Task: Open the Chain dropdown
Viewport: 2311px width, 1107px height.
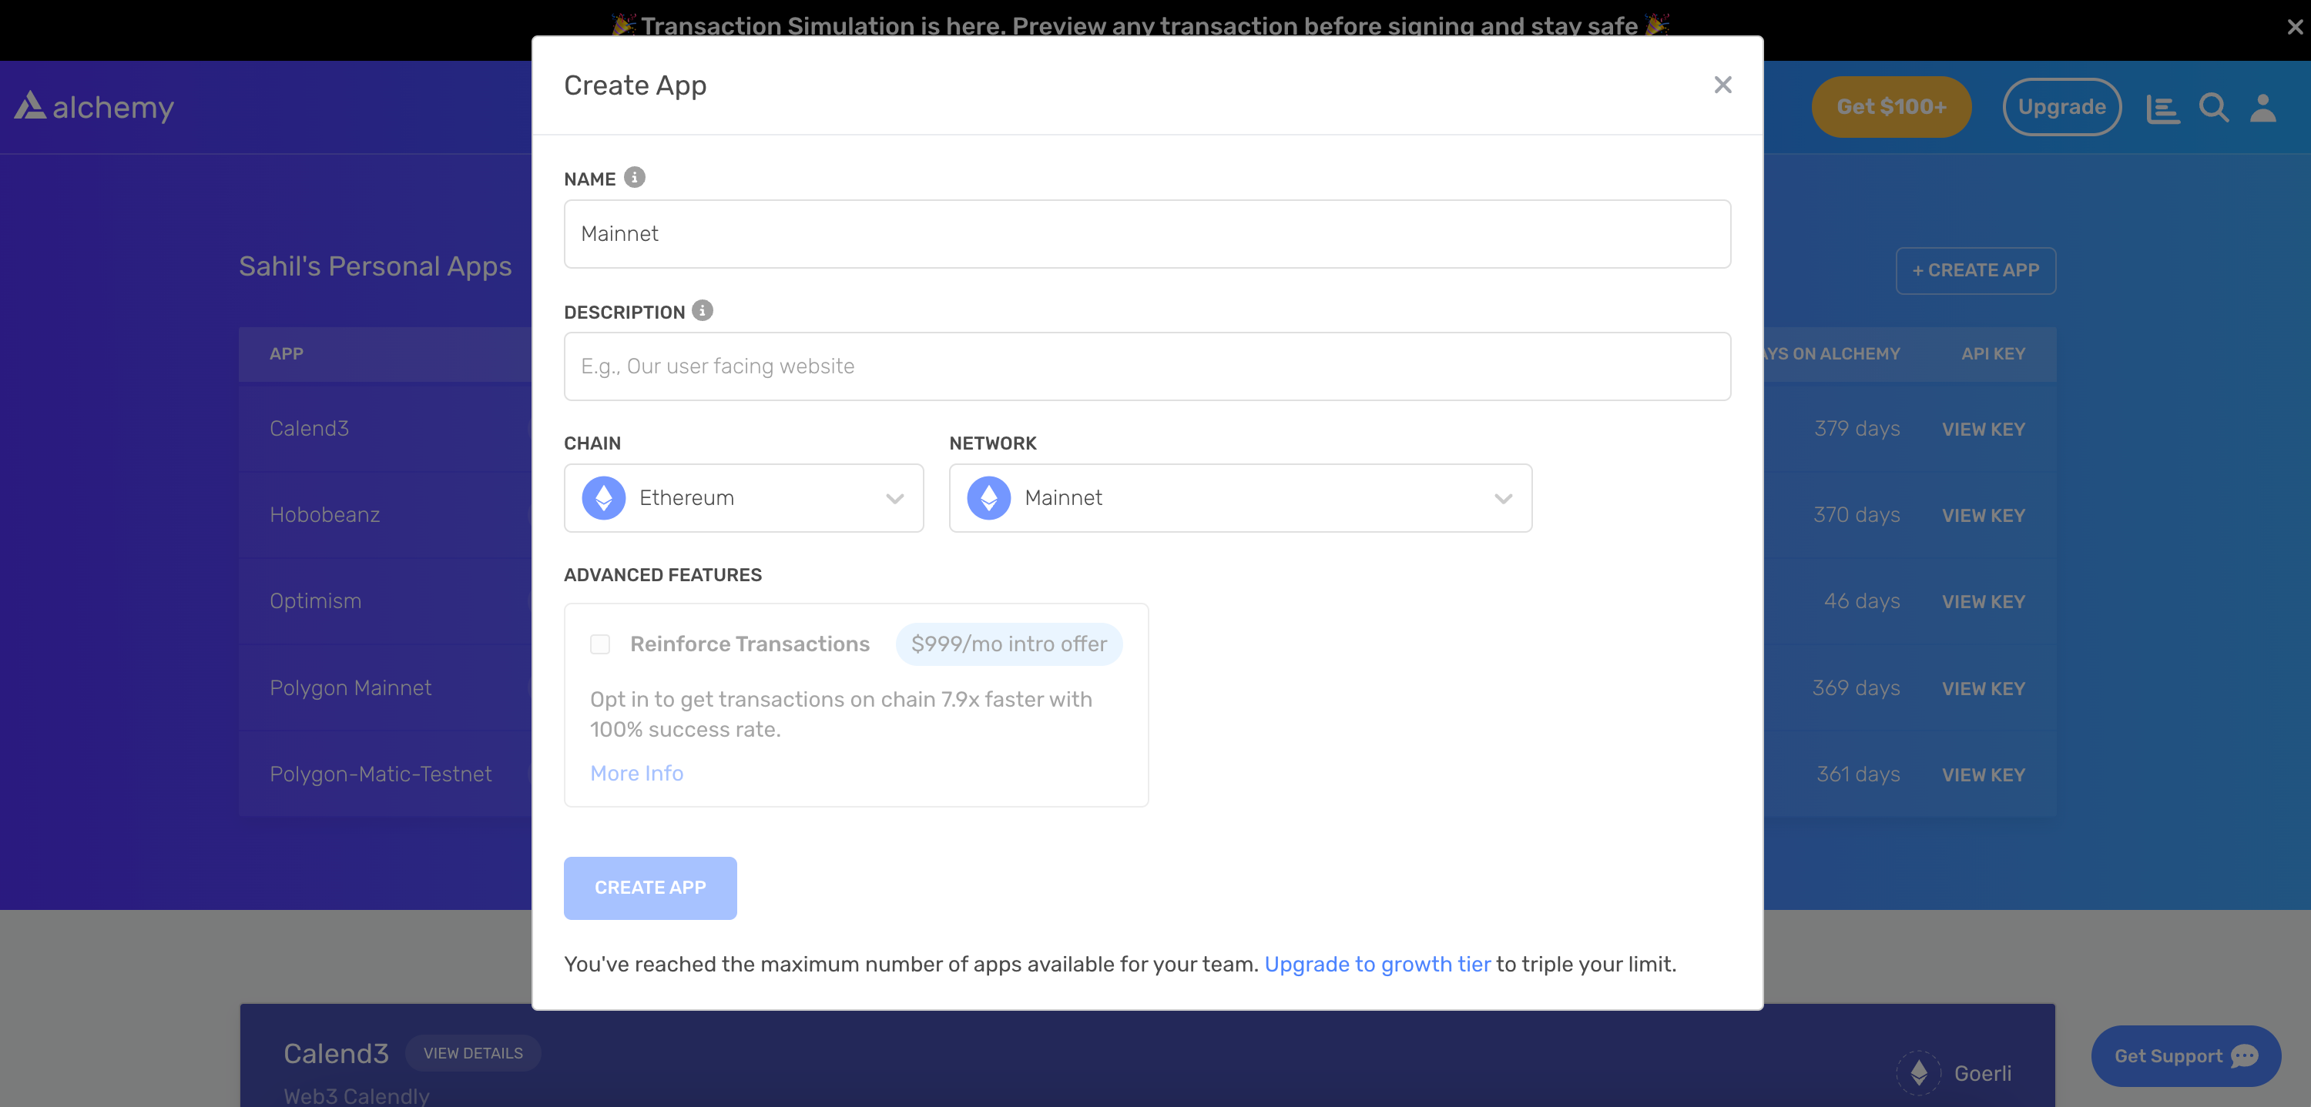Action: click(x=894, y=497)
